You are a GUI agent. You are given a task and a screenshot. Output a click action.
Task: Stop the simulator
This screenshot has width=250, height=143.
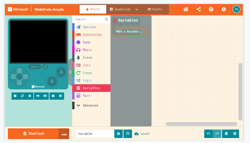[15, 96]
